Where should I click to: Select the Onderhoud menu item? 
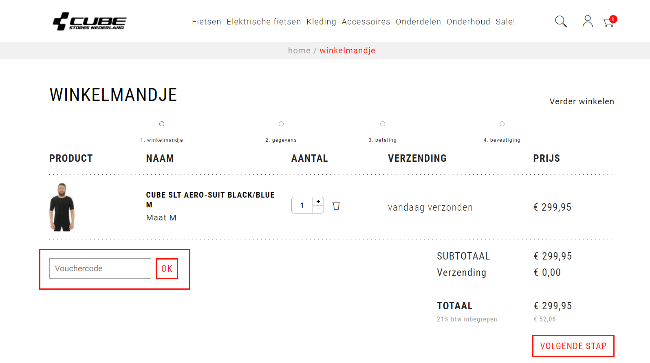468,22
